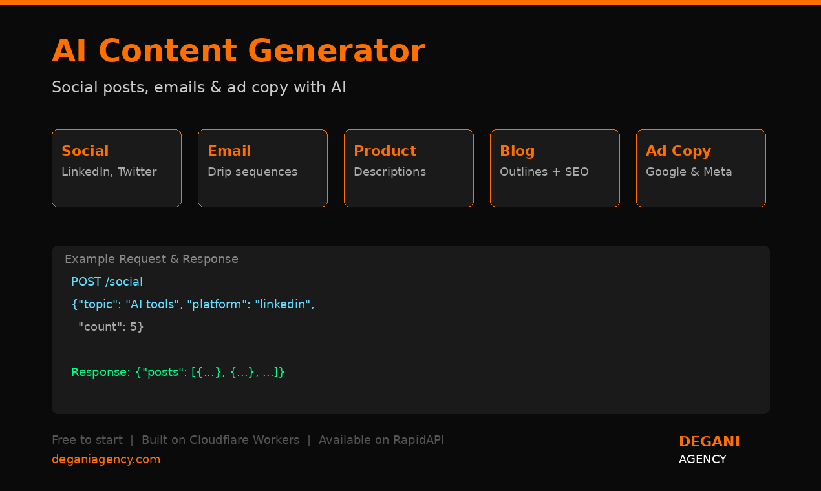Screen dimensions: 821x491
Task: Click the Outlines + SEO subtitle
Action: [544, 172]
